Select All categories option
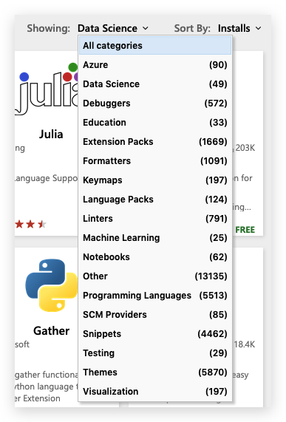 click(x=155, y=46)
